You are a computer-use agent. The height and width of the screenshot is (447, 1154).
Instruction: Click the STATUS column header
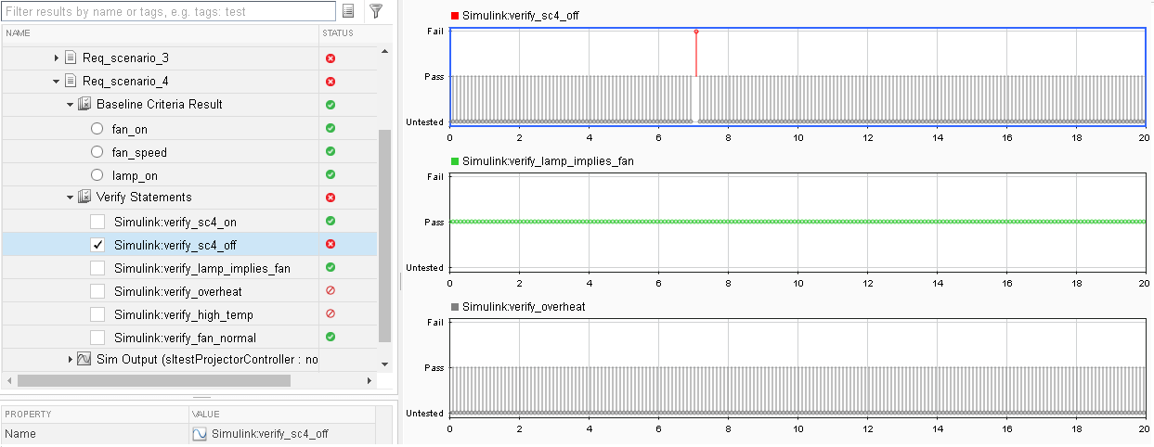point(337,33)
